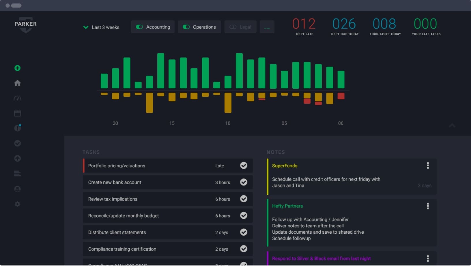Open the Portfolio pricing/valuations task
Viewport: 471px width, 266px height.
pos(117,166)
